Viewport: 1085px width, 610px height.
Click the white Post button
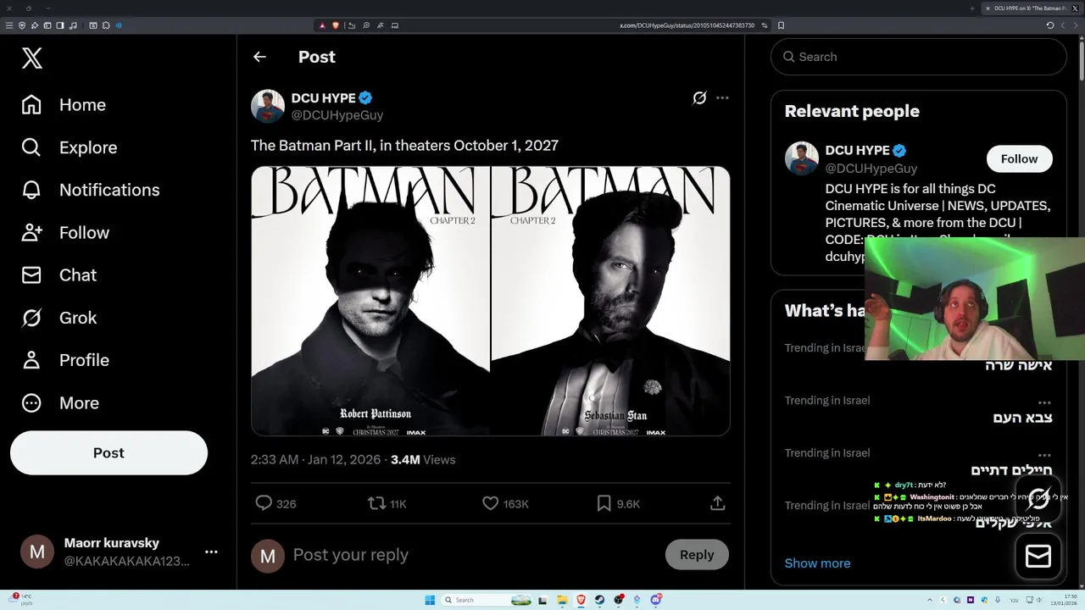click(108, 452)
